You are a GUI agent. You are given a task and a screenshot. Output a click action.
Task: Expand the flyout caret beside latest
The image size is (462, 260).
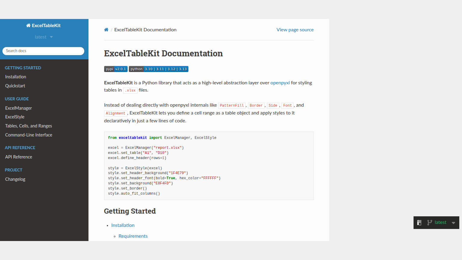coord(453,223)
